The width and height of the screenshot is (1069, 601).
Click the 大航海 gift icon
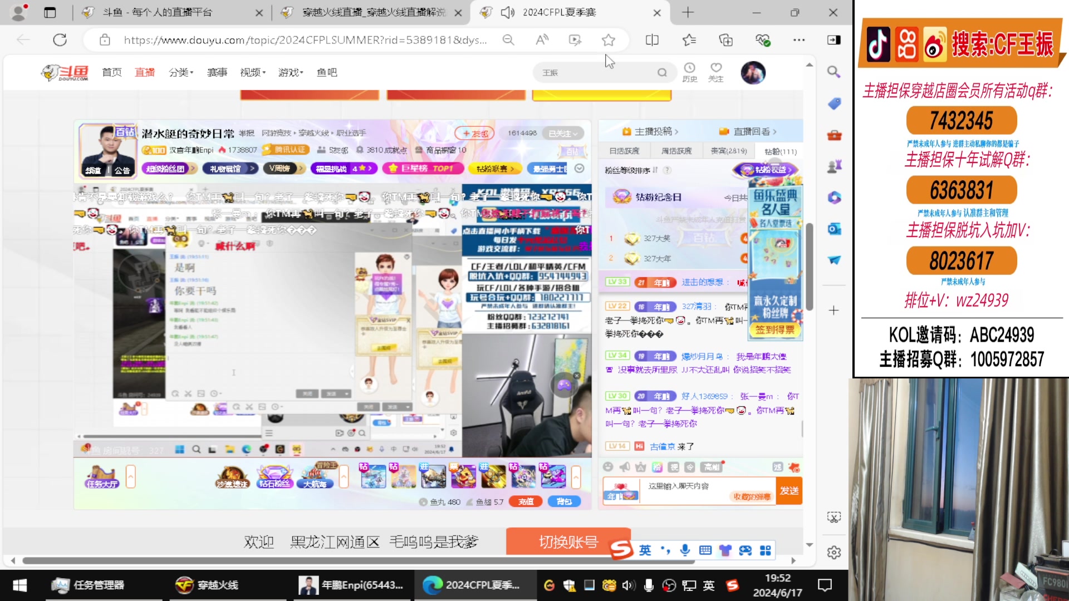click(315, 476)
